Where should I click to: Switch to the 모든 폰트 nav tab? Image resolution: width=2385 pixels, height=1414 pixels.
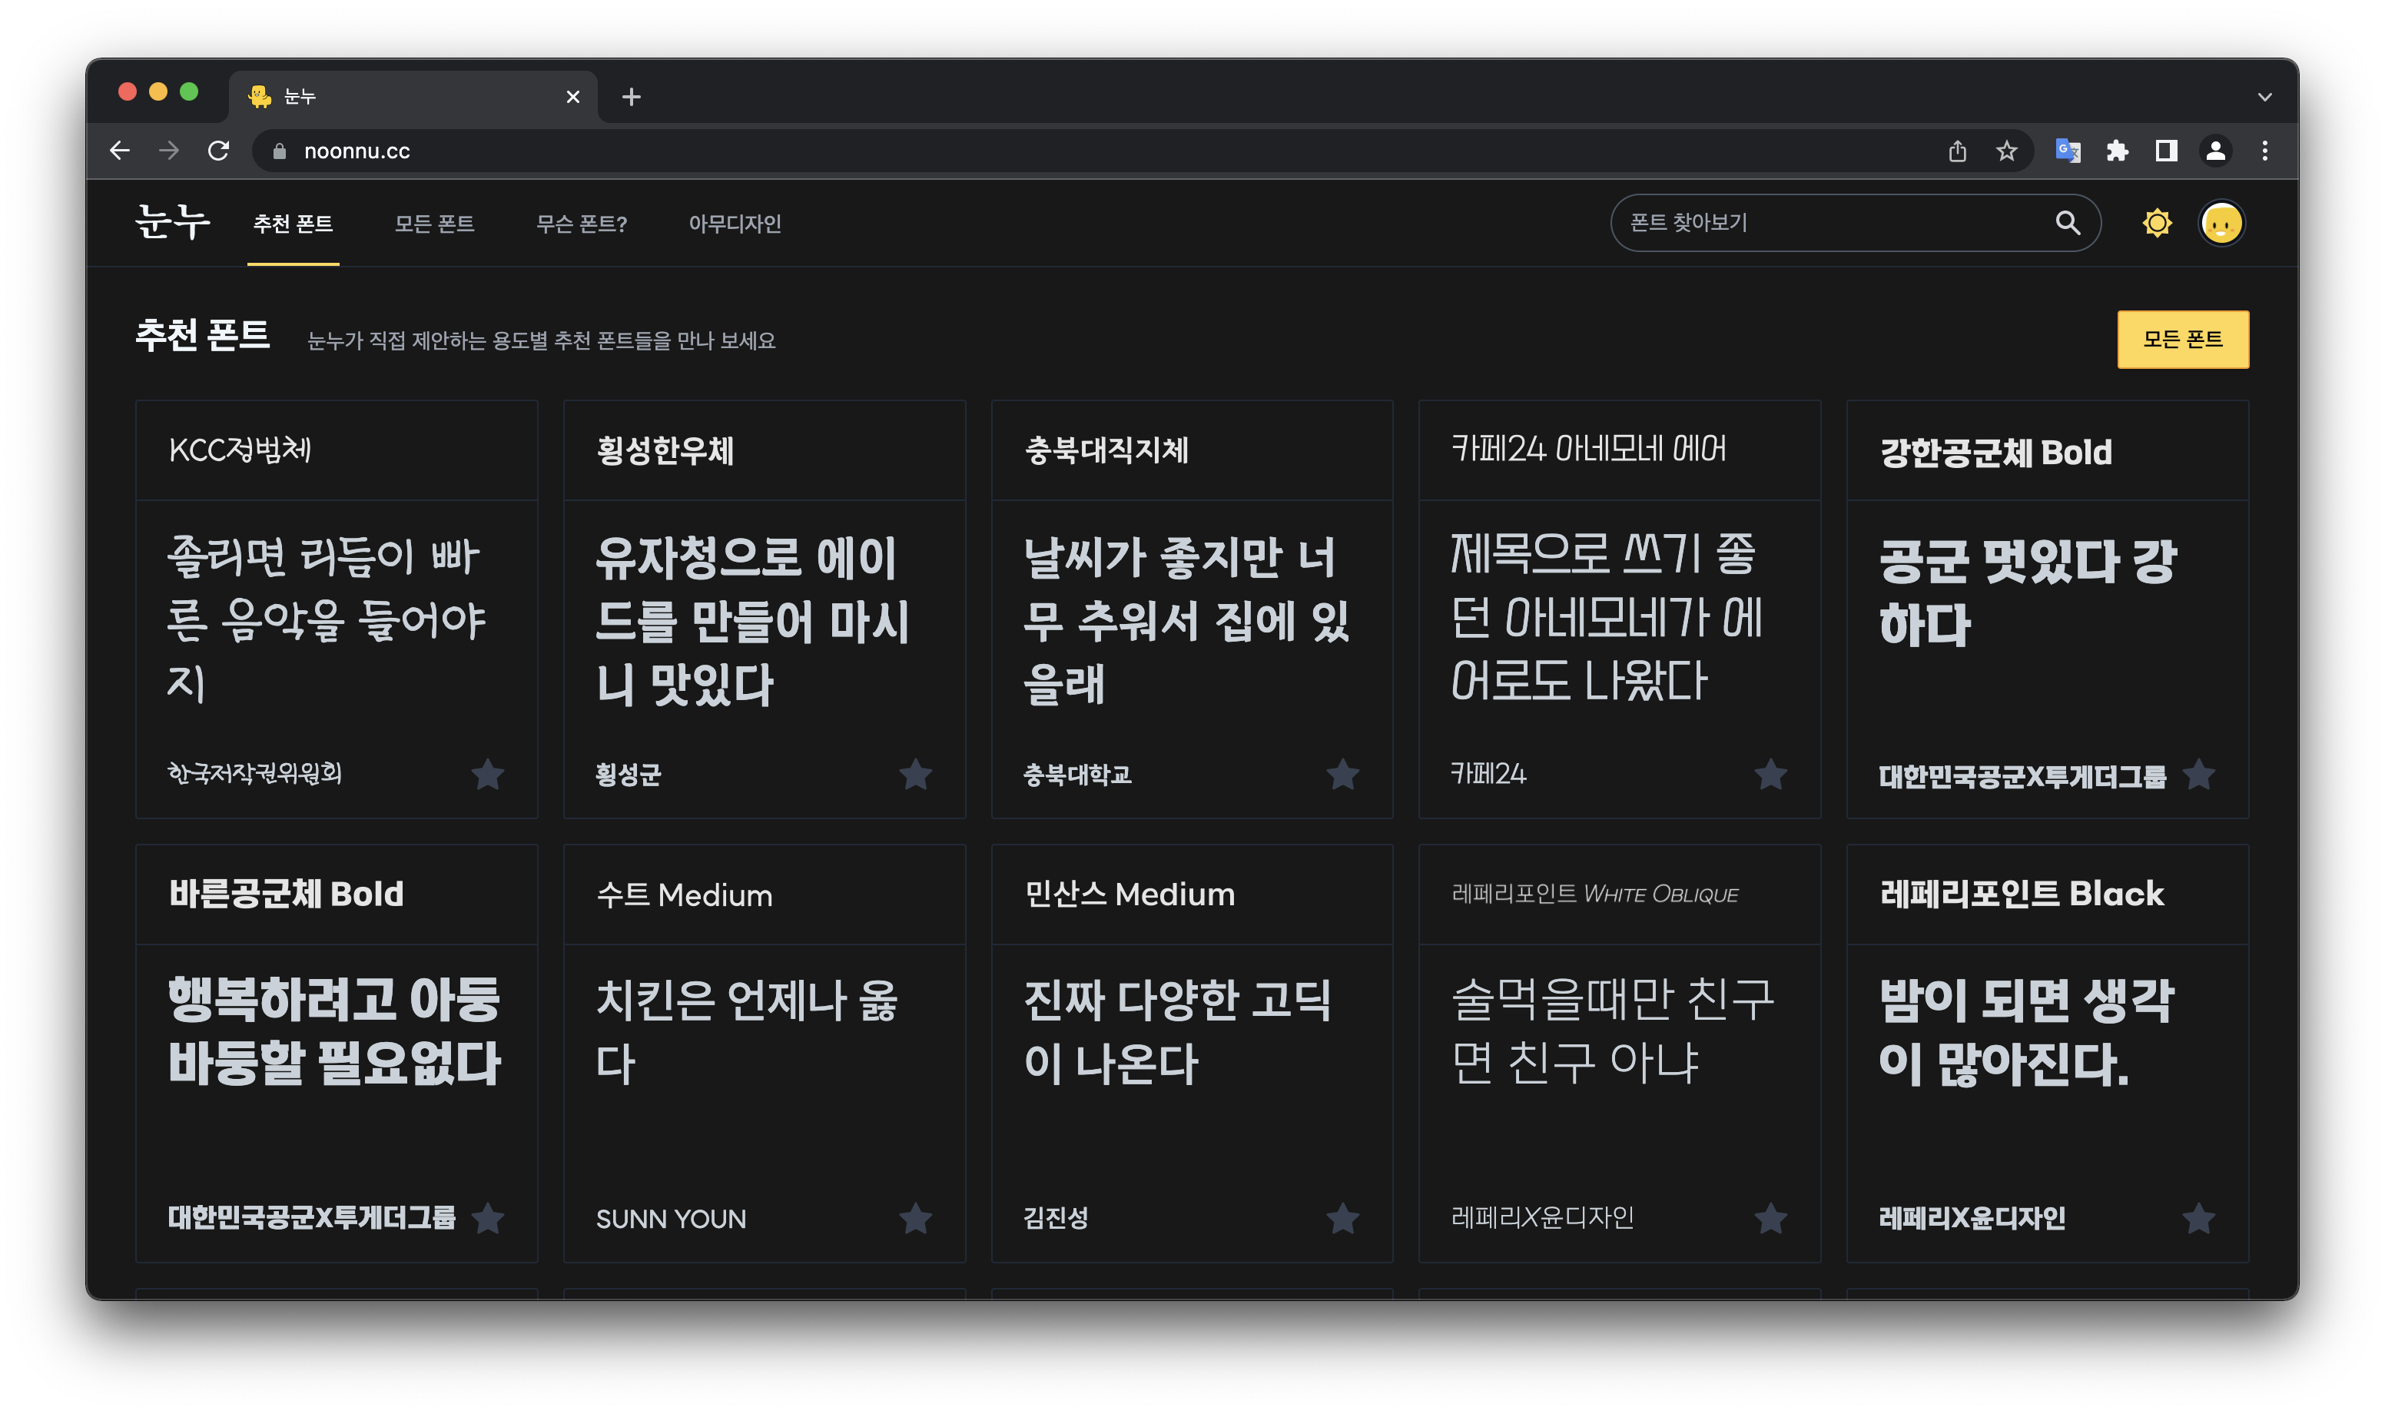pos(434,224)
